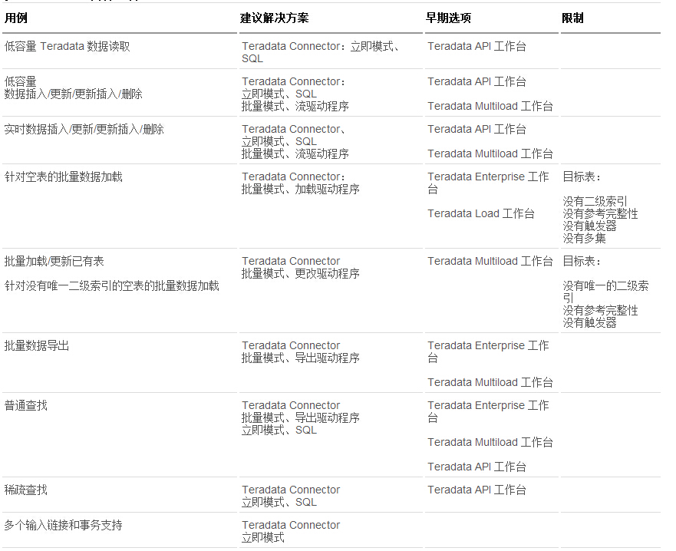Click Teradata Multiload 工作台 in 低容量数据插入 row

point(490,106)
